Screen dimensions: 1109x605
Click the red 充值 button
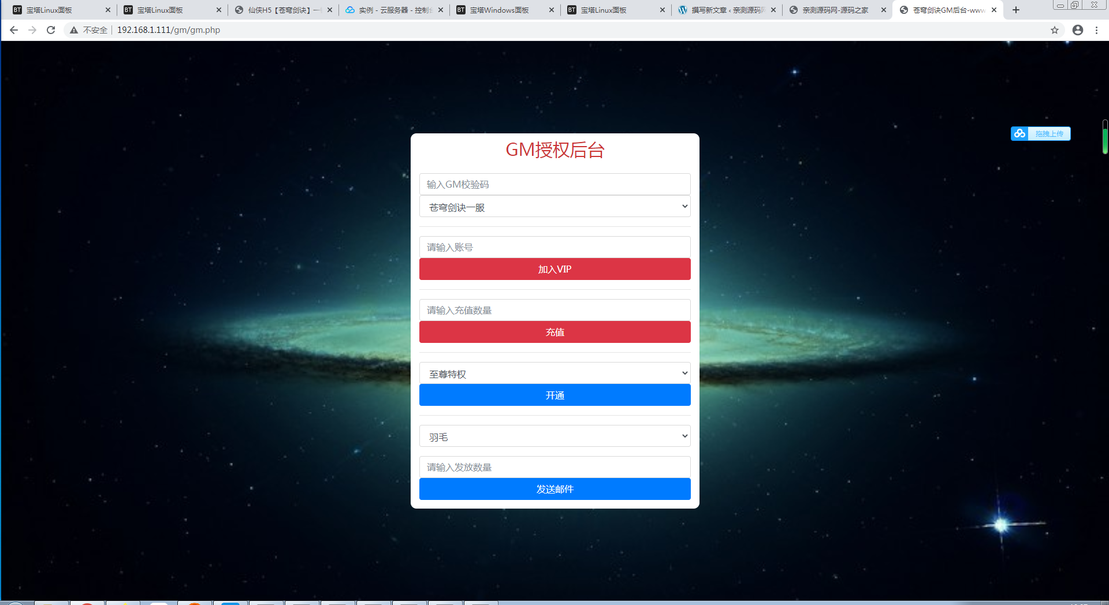coord(555,332)
